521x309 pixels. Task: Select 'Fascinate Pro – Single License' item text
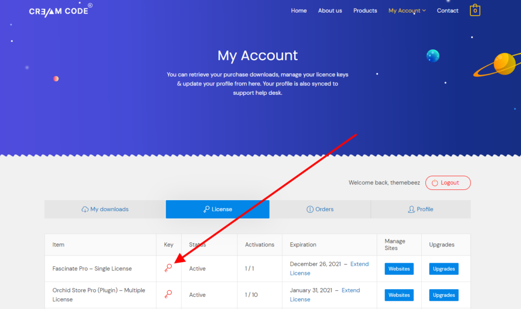[x=92, y=268]
